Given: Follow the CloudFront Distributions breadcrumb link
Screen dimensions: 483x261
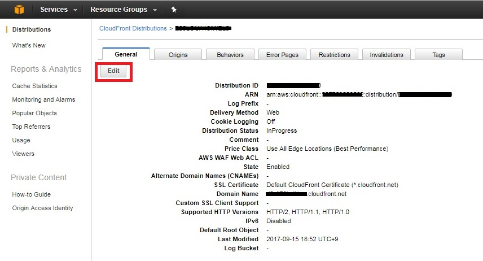Looking at the screenshot, I should [x=133, y=28].
